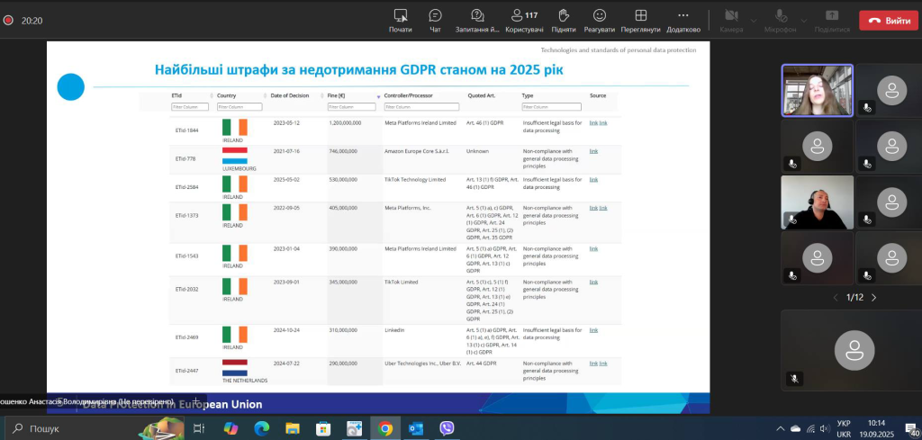Open the Запитання й... Q&A panel

click(x=477, y=21)
